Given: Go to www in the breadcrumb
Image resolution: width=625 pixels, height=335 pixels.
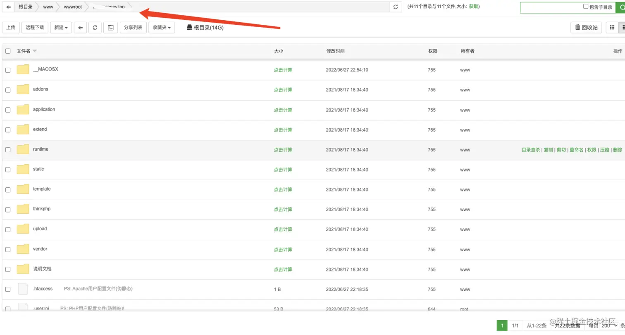Looking at the screenshot, I should 48,7.
